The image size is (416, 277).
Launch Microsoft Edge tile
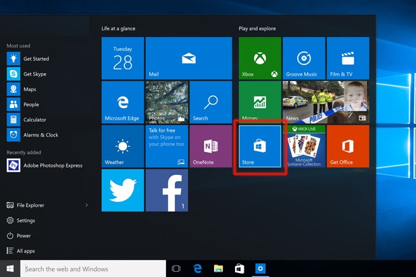coord(123,102)
